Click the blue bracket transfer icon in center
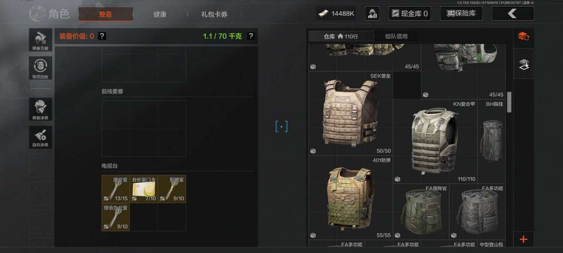 (x=281, y=126)
